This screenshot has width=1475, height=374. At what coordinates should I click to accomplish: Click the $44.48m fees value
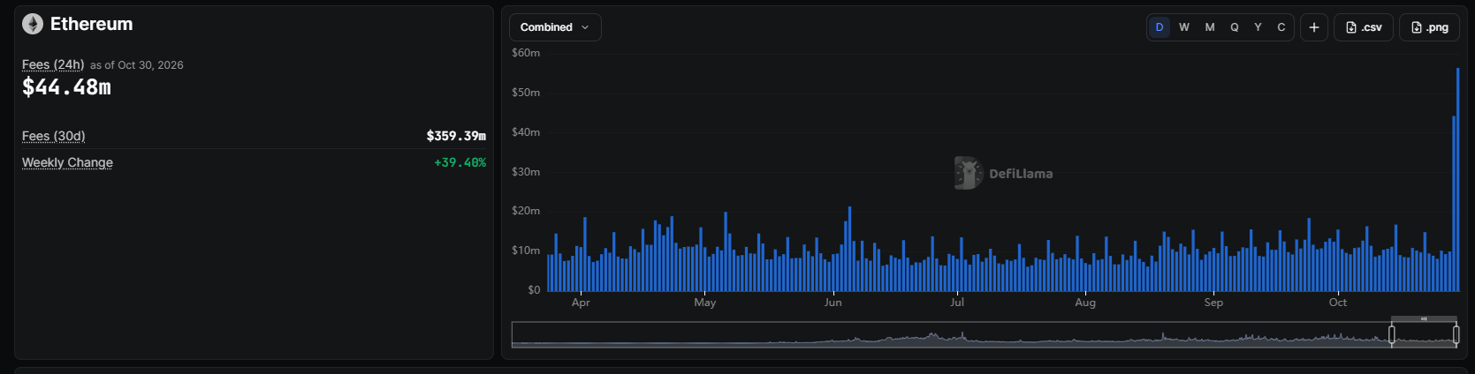tap(66, 87)
